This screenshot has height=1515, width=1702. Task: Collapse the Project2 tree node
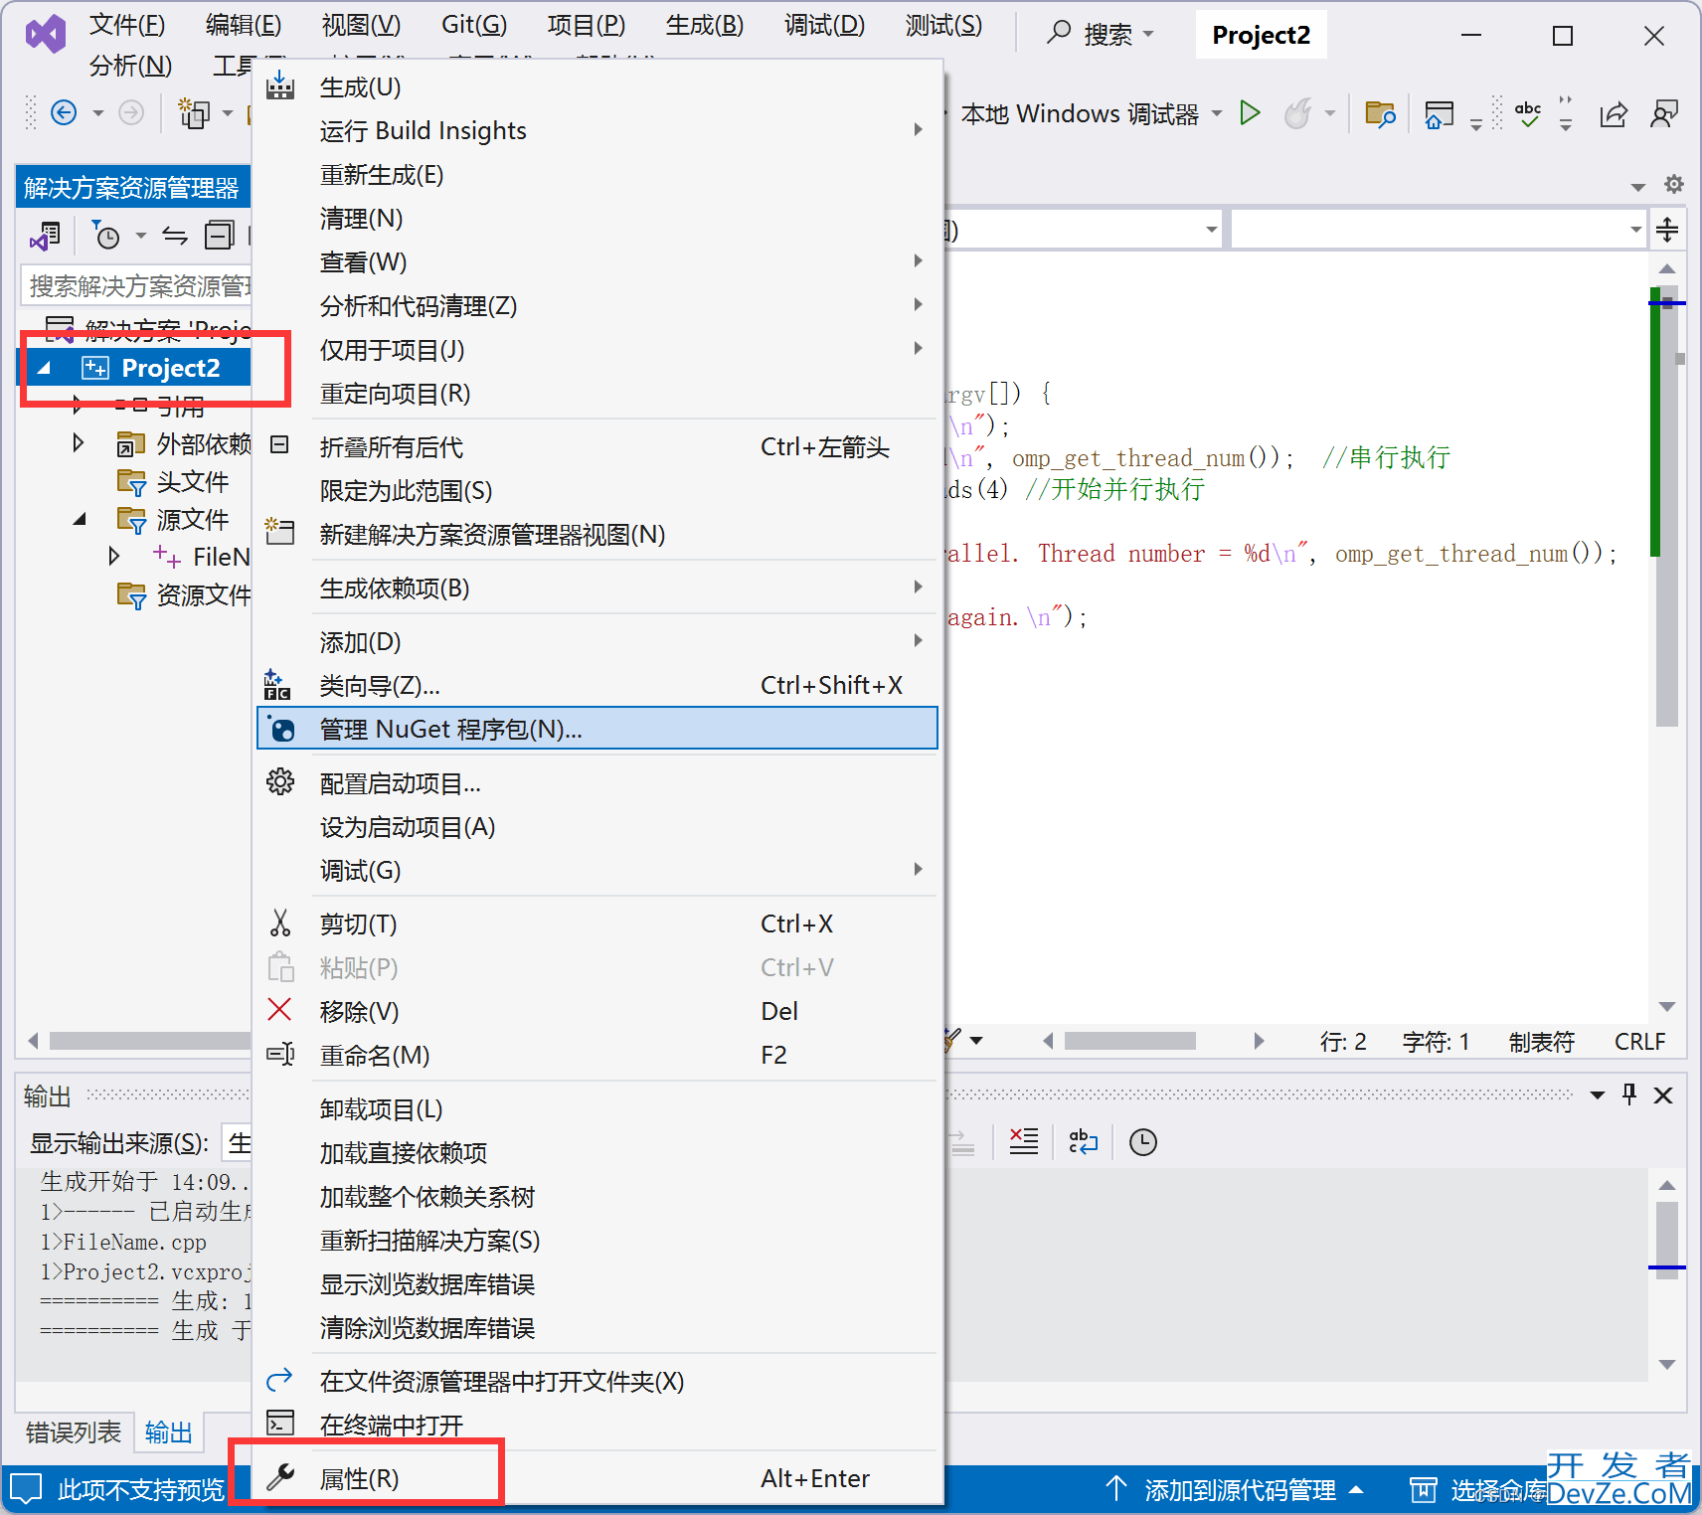click(x=44, y=368)
